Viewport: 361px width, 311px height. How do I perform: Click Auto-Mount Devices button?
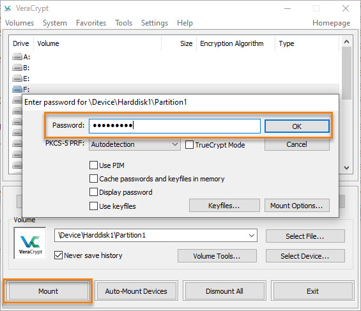[x=136, y=291]
